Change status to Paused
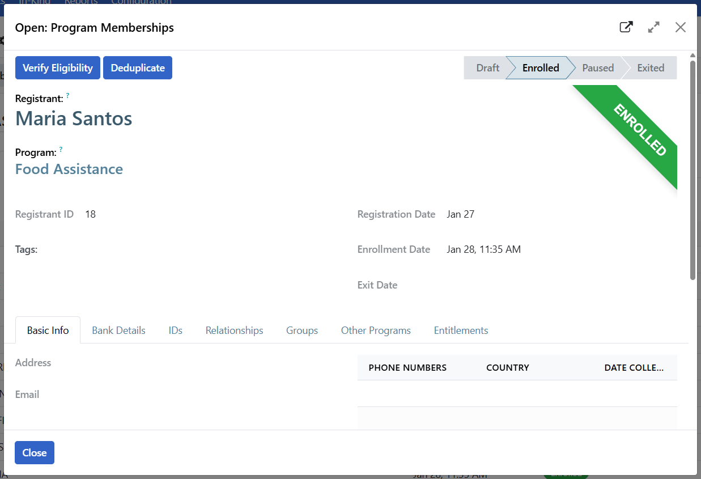This screenshot has width=701, height=479. 597,68
